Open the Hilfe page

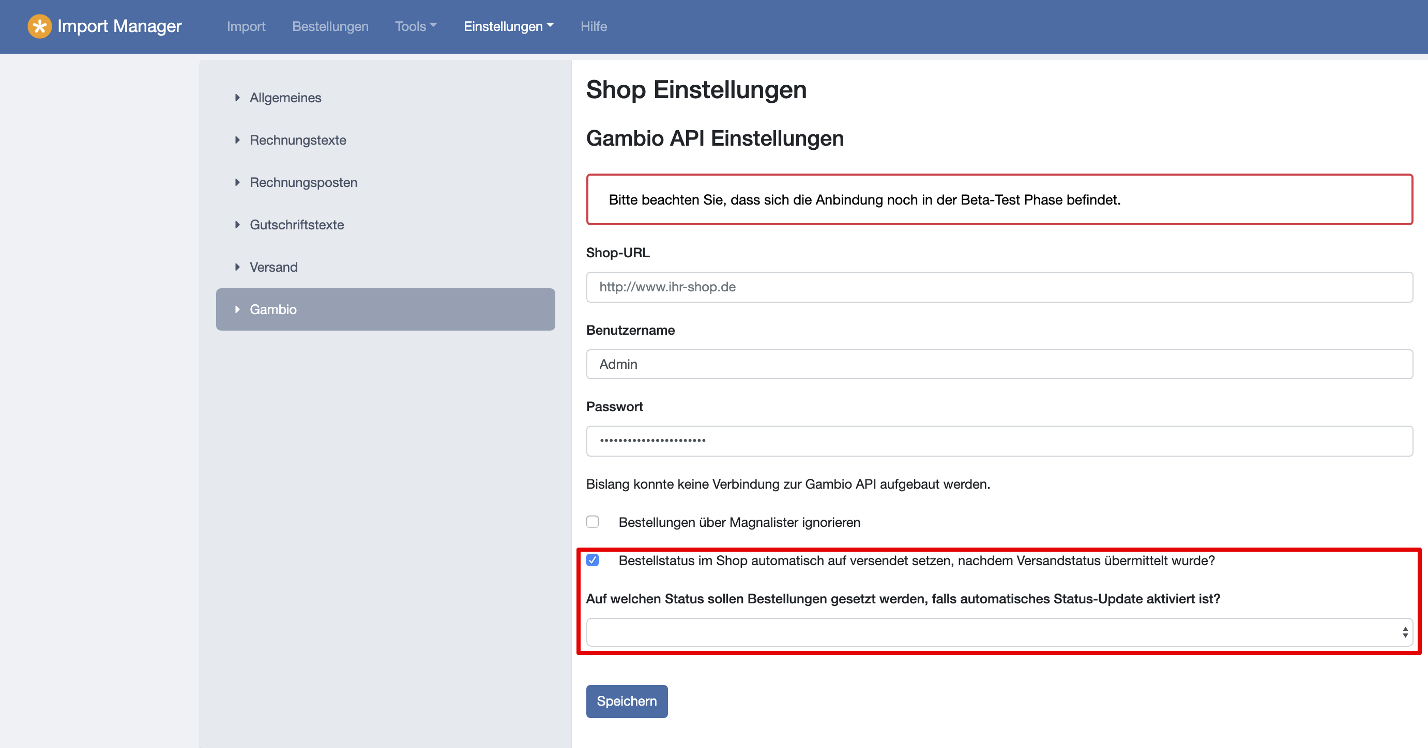click(x=593, y=26)
